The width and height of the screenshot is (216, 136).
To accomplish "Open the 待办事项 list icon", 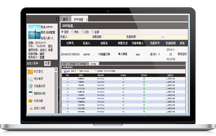I will [30, 79].
